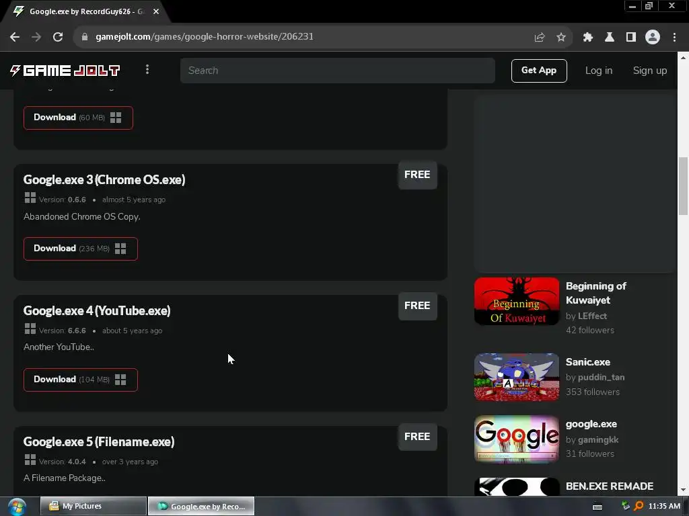The height and width of the screenshot is (516, 689).
Task: Click the FREE badge on Google.exe 4
Action: tap(417, 306)
